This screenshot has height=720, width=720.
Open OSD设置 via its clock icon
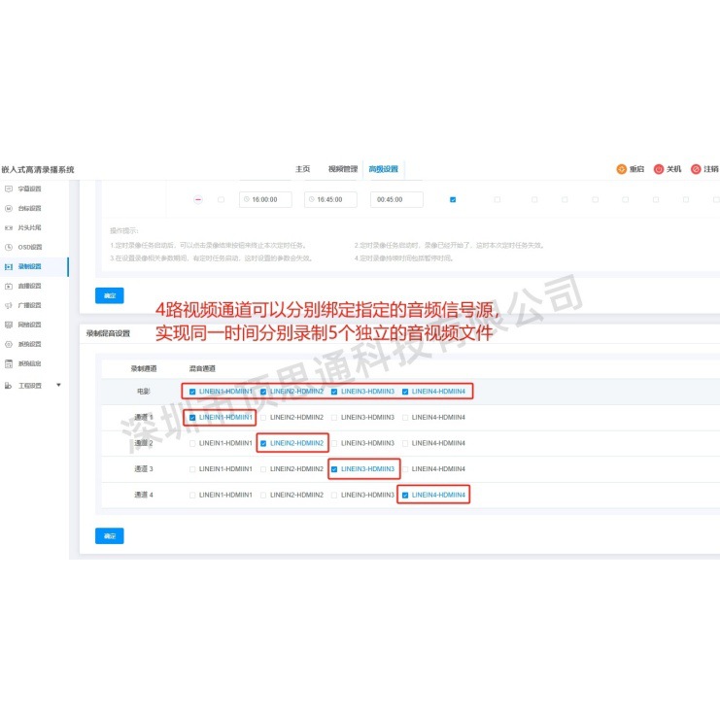[9, 247]
